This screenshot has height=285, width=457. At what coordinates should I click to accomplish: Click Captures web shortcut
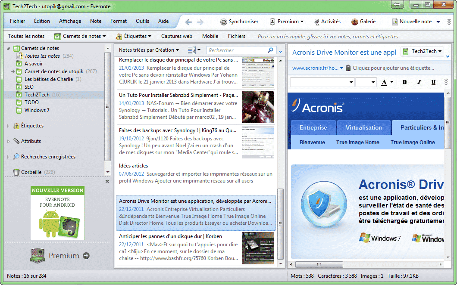click(177, 36)
